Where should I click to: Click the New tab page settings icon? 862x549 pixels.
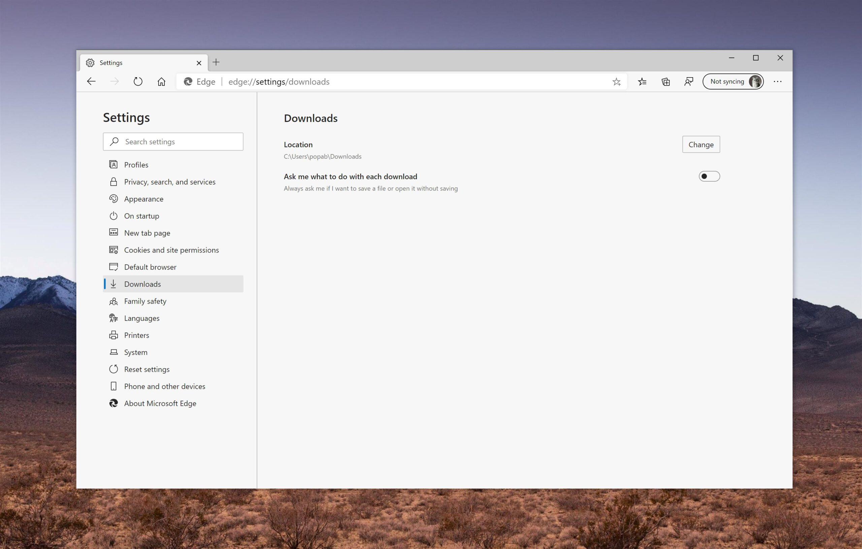(x=113, y=233)
